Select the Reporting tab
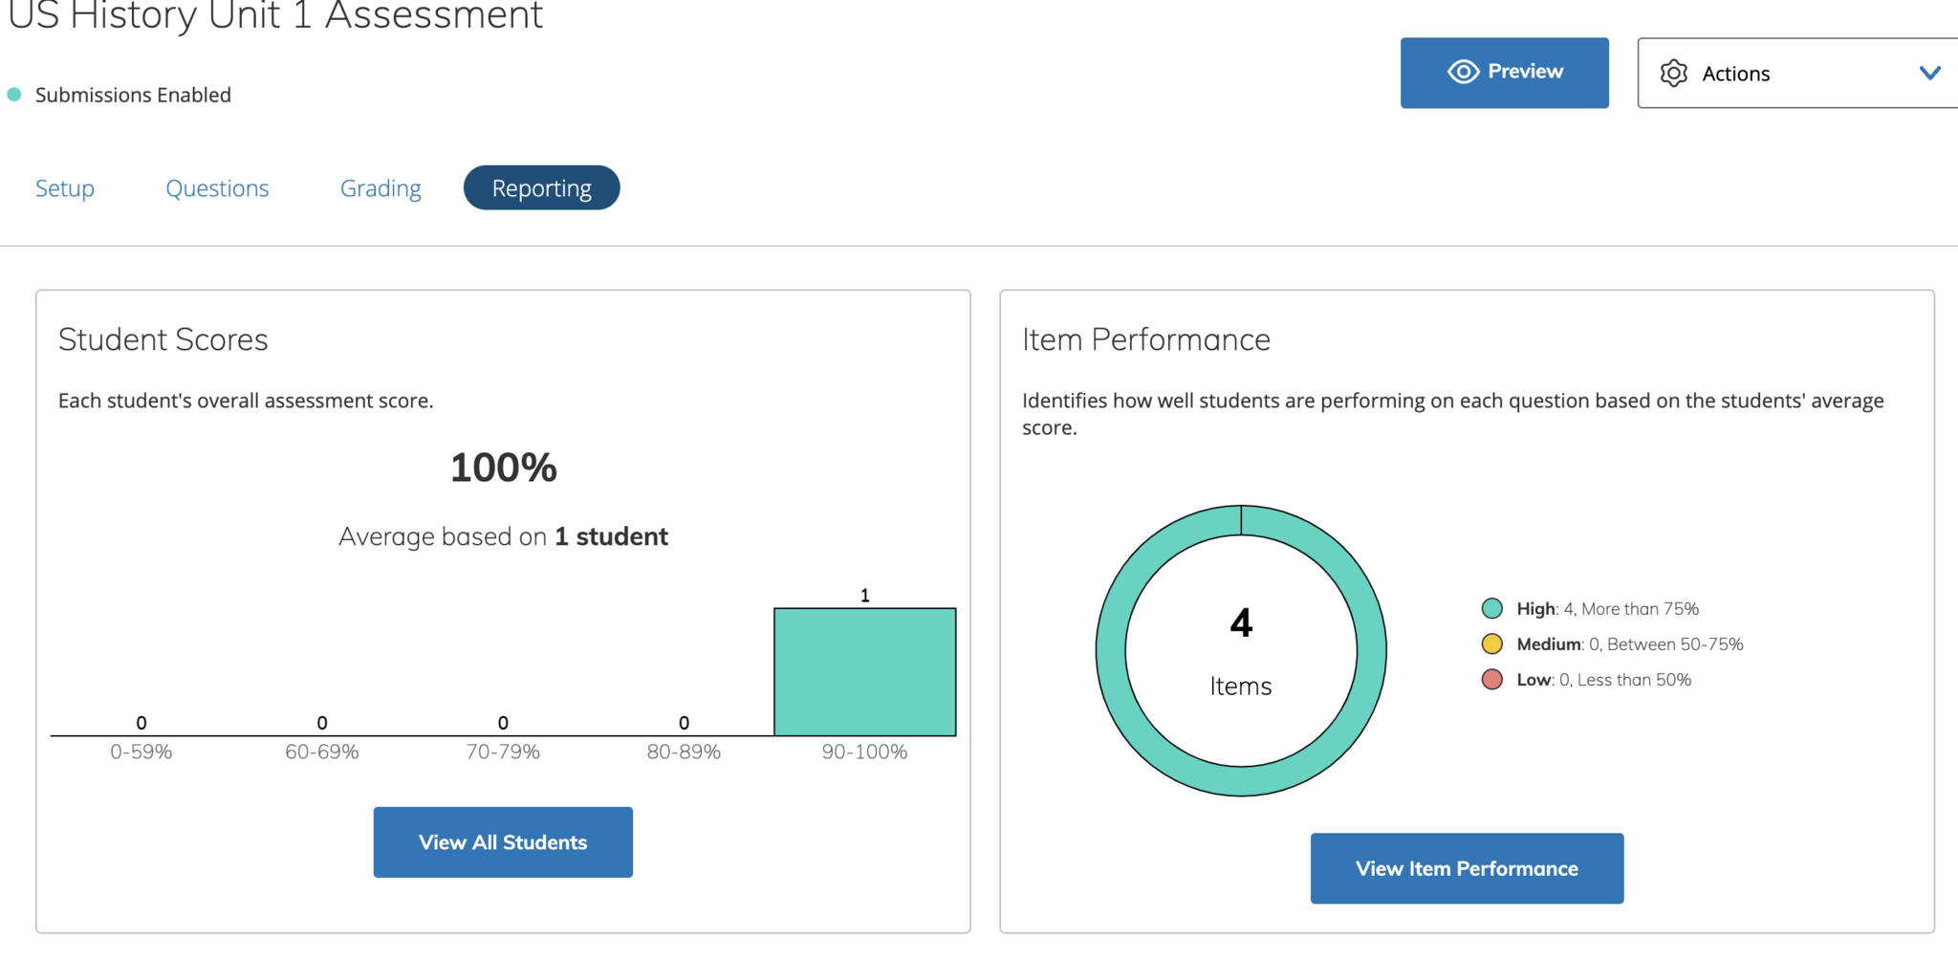This screenshot has height=960, width=1958. [541, 188]
